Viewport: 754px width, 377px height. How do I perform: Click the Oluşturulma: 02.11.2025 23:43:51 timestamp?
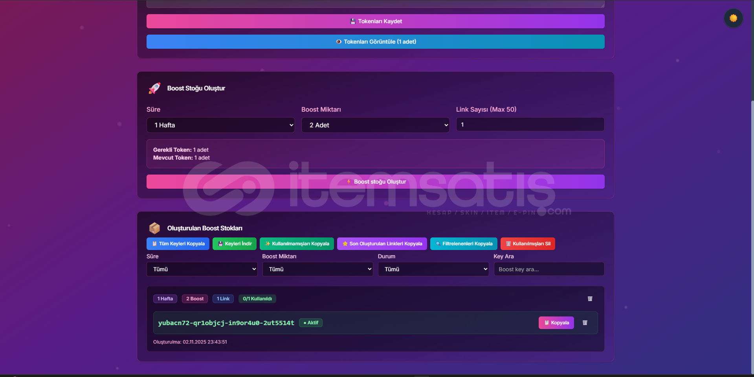190,342
